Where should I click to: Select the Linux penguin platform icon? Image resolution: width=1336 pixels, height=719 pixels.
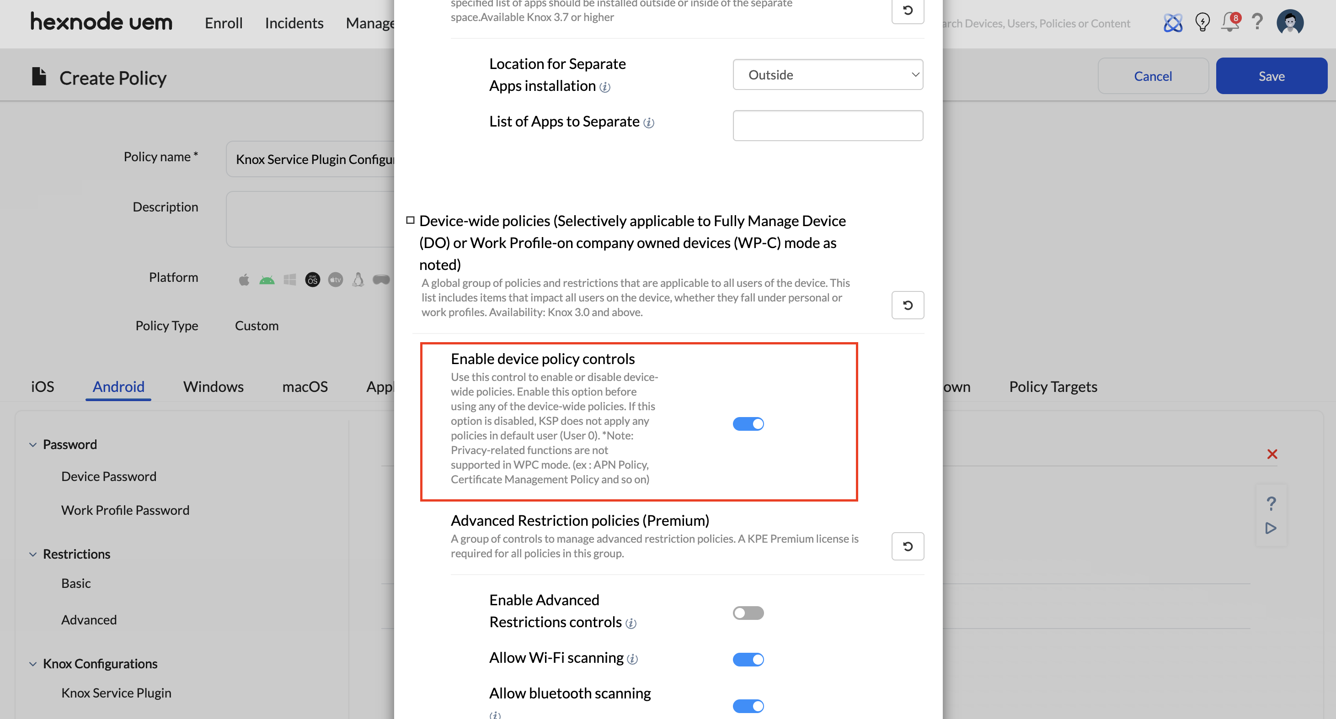358,280
